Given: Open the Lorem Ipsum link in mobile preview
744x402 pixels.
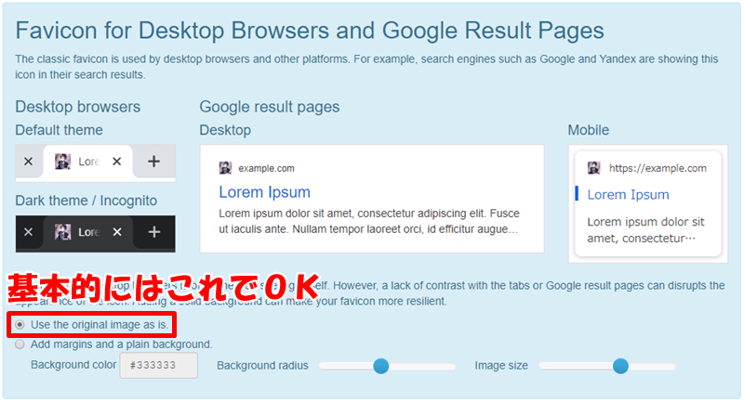Looking at the screenshot, I should 628,195.
